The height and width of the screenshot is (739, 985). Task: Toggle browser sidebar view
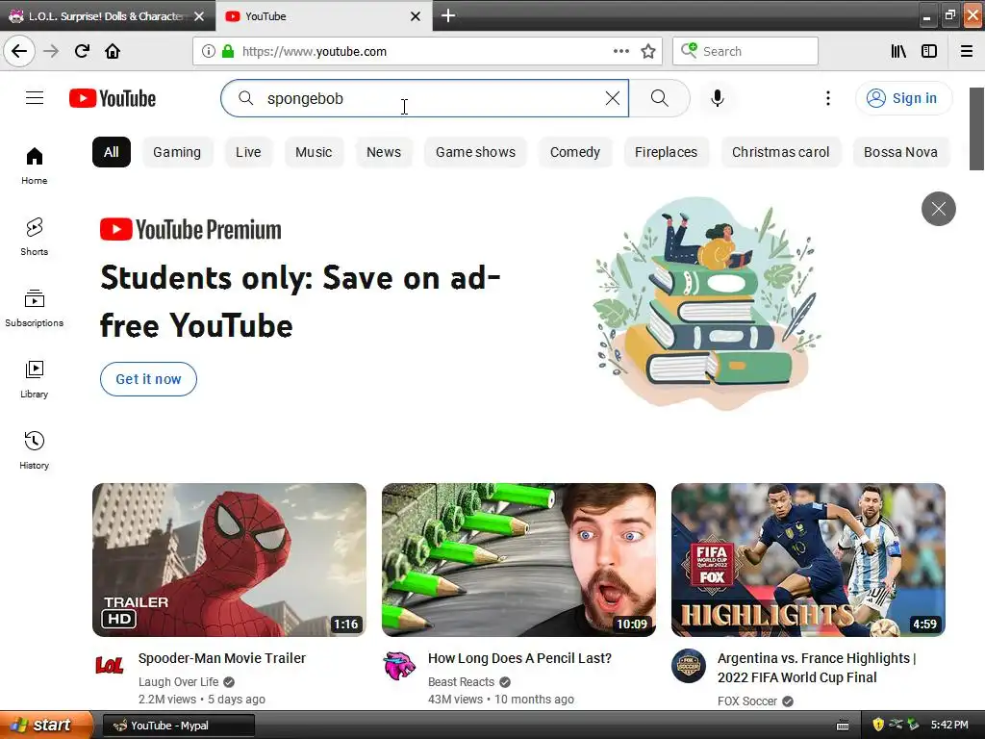pos(929,51)
